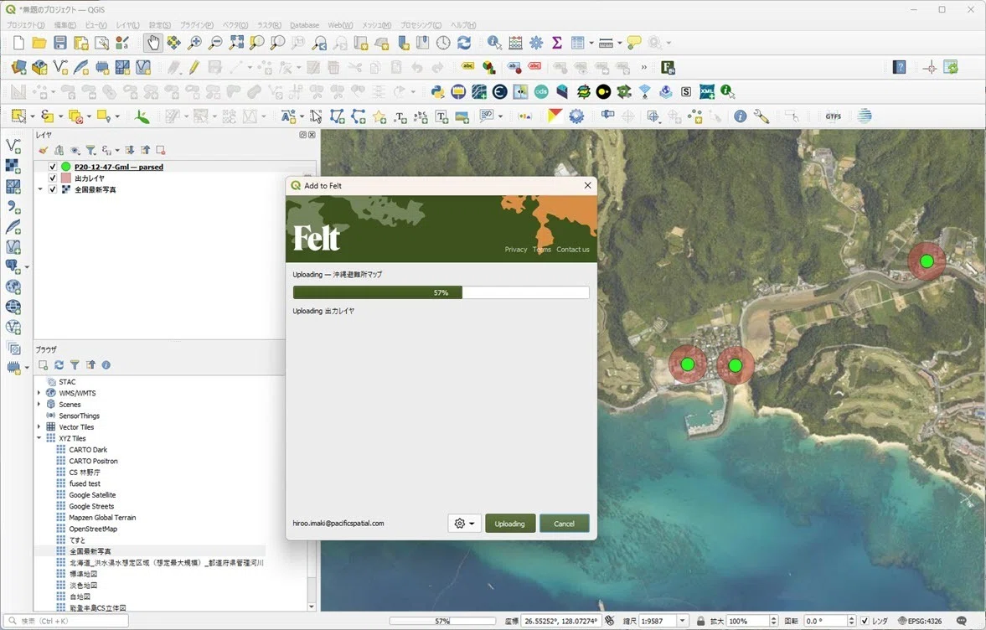This screenshot has height=630, width=986.
Task: Open the scale combo box dropdown
Action: pos(682,621)
